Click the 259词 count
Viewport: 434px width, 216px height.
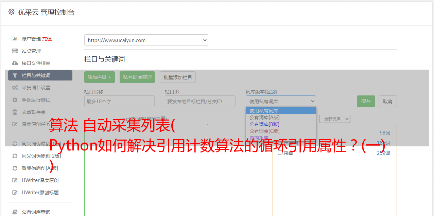[383, 153]
